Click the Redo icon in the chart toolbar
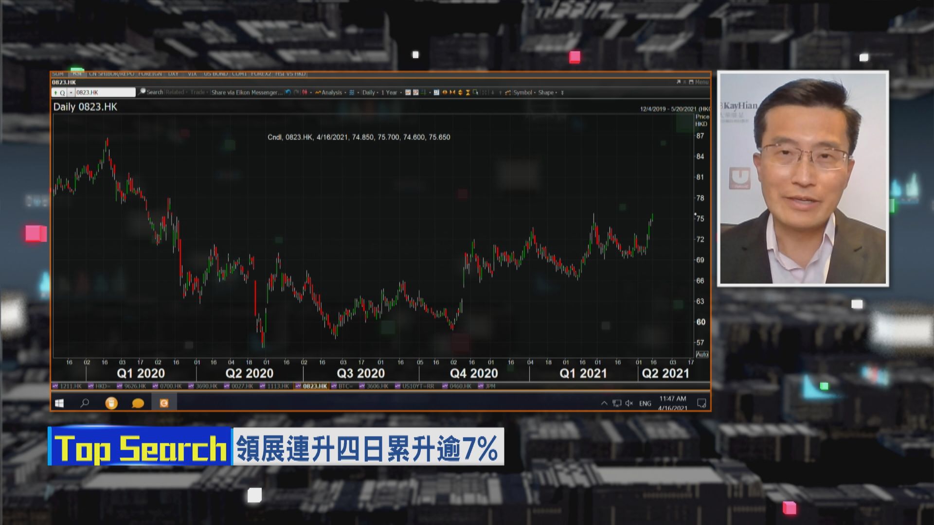The height and width of the screenshot is (525, 934). pyautogui.click(x=295, y=92)
